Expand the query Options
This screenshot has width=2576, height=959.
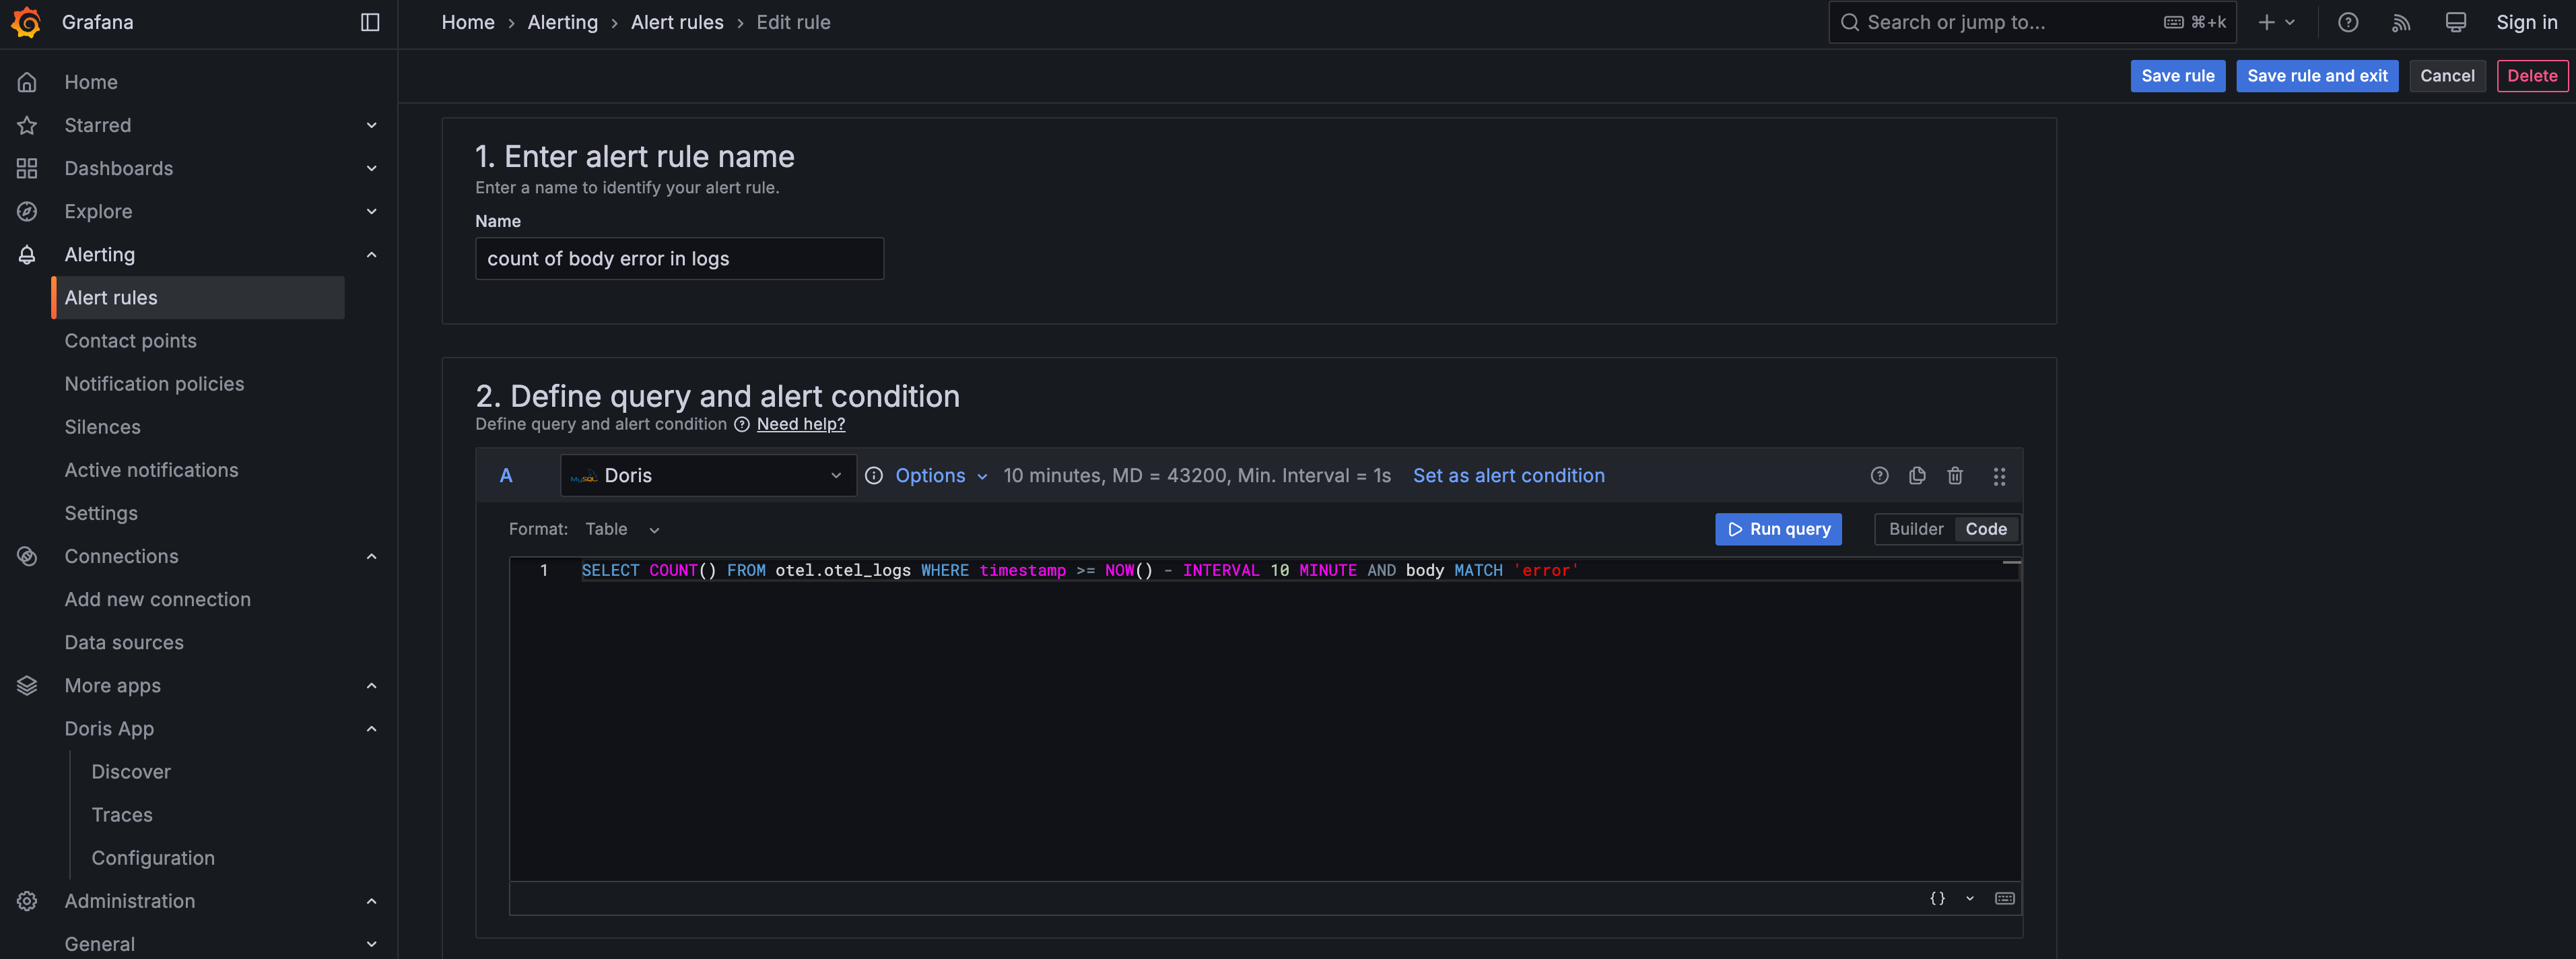coord(941,475)
